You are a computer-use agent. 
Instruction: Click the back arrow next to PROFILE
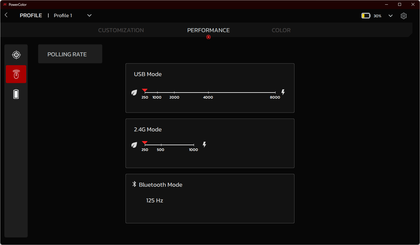[6, 15]
